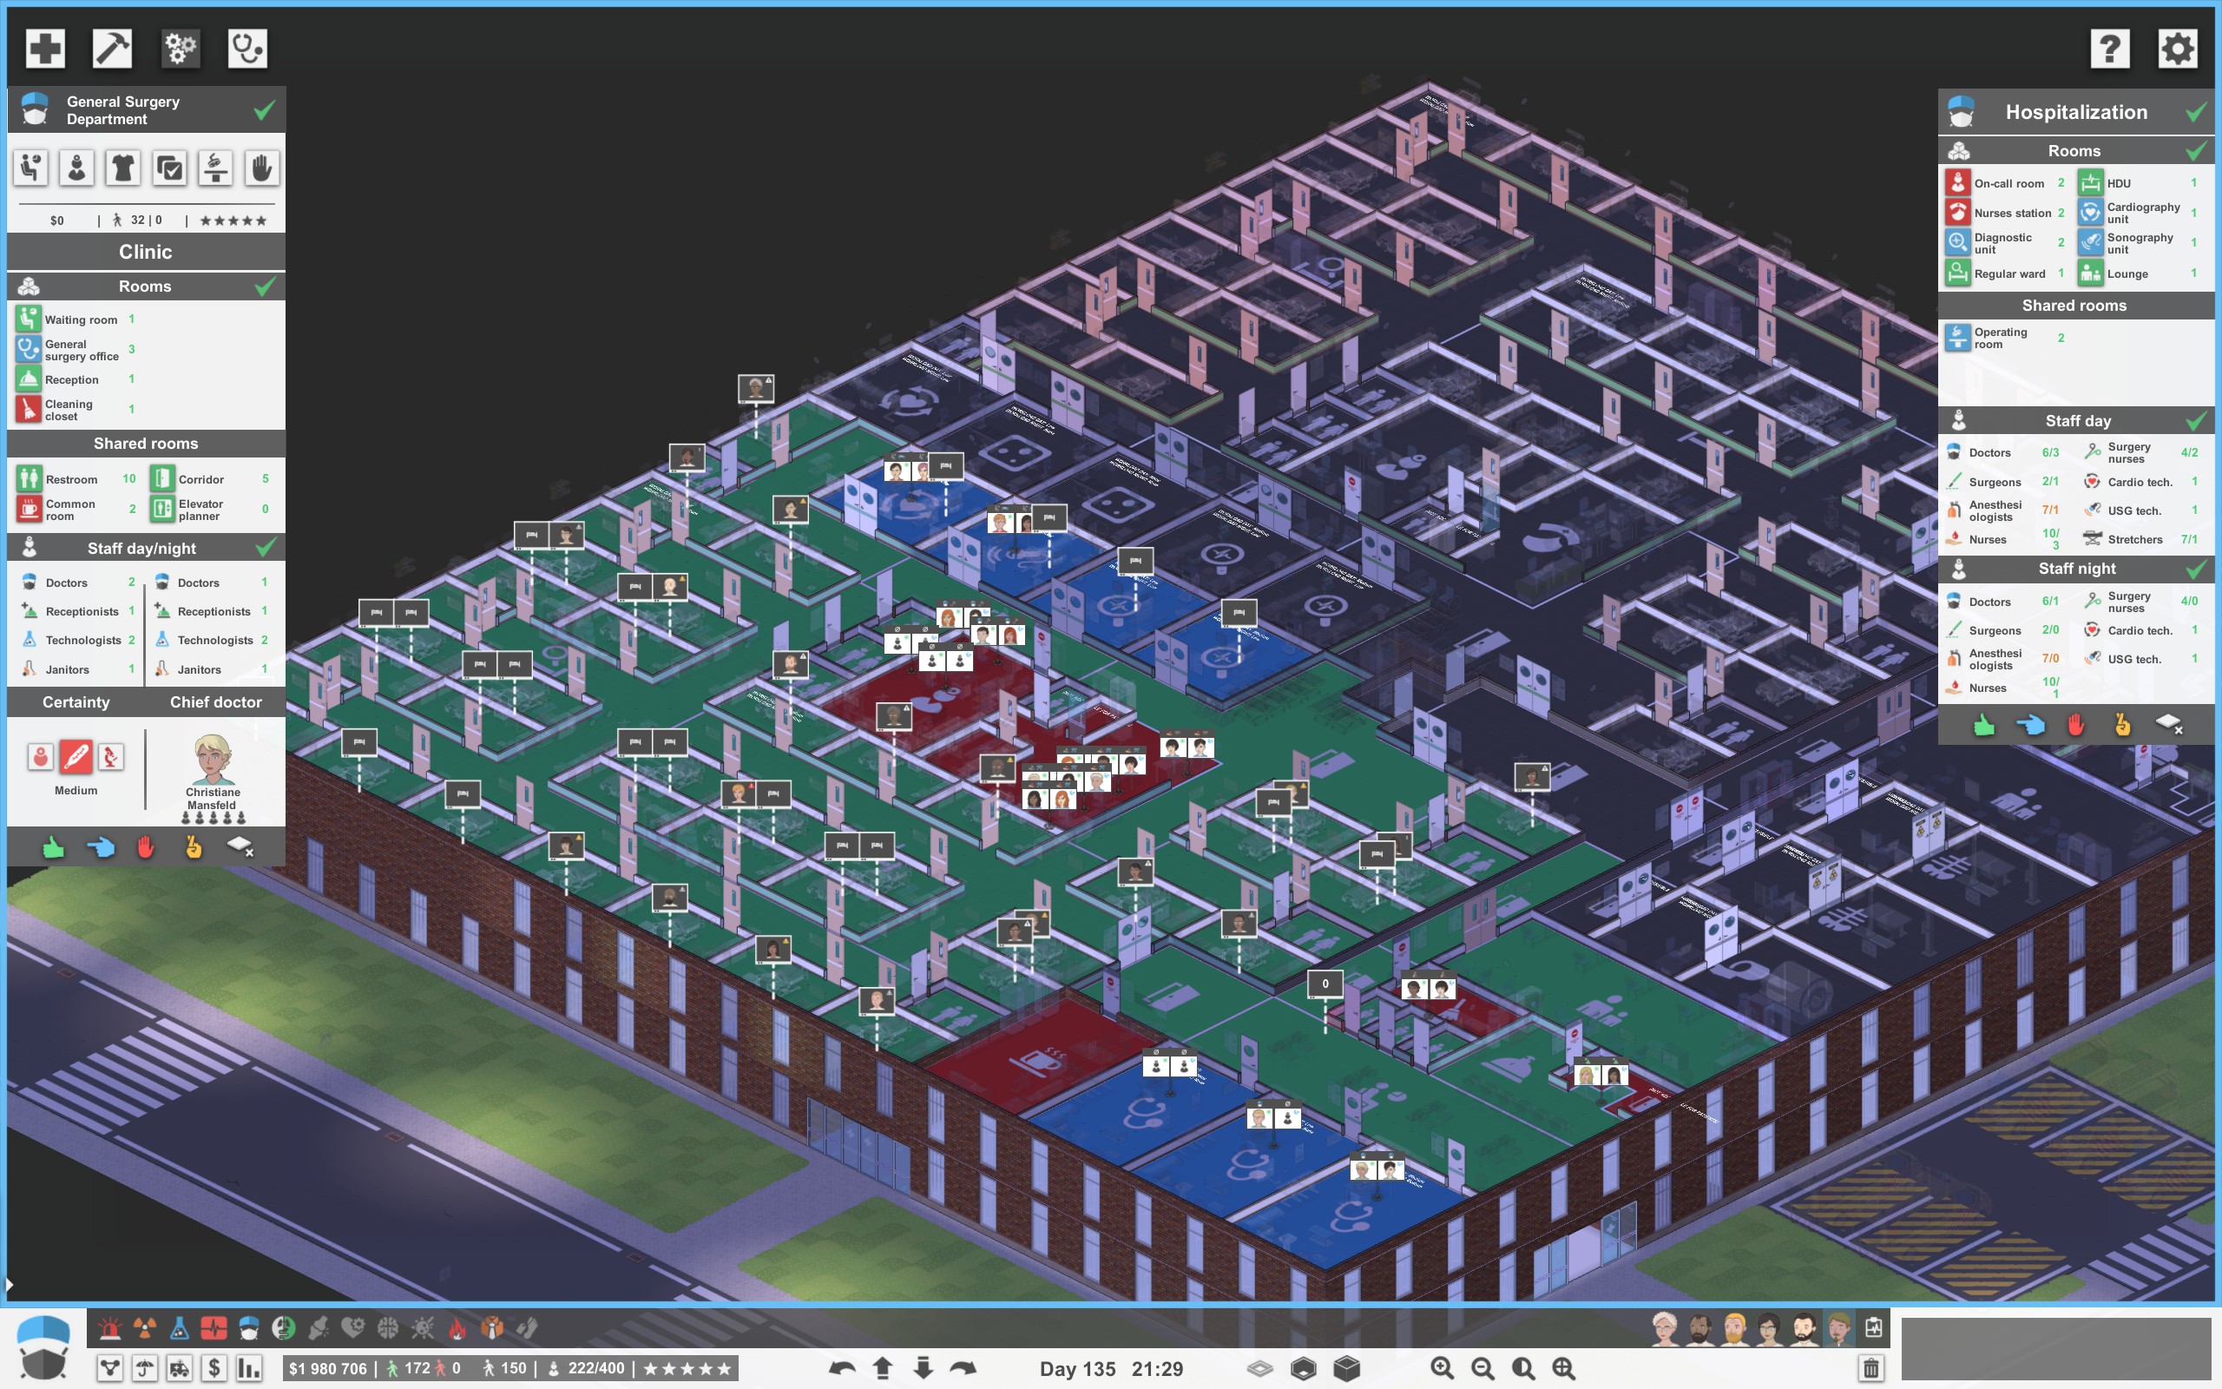
Task: Open the network graph button
Action: pyautogui.click(x=110, y=1368)
